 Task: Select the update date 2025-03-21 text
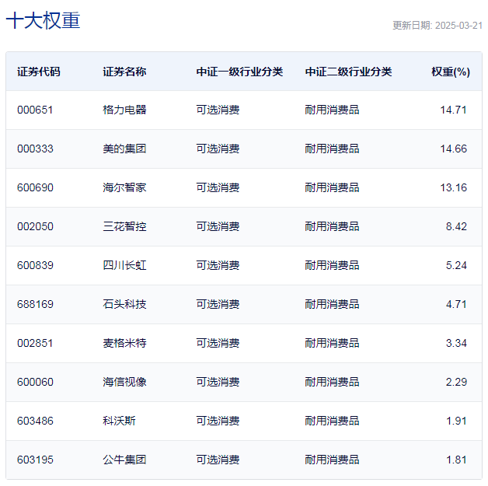(458, 26)
